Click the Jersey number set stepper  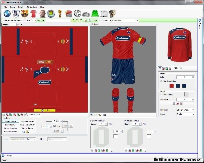pos(106,124)
